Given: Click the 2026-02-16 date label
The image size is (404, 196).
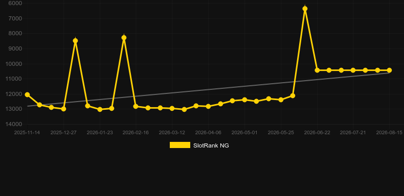Looking at the screenshot, I should (136, 133).
